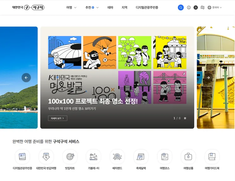Select the blue stadium illustration tile
The height and width of the screenshot is (181, 235).
coord(64,53)
